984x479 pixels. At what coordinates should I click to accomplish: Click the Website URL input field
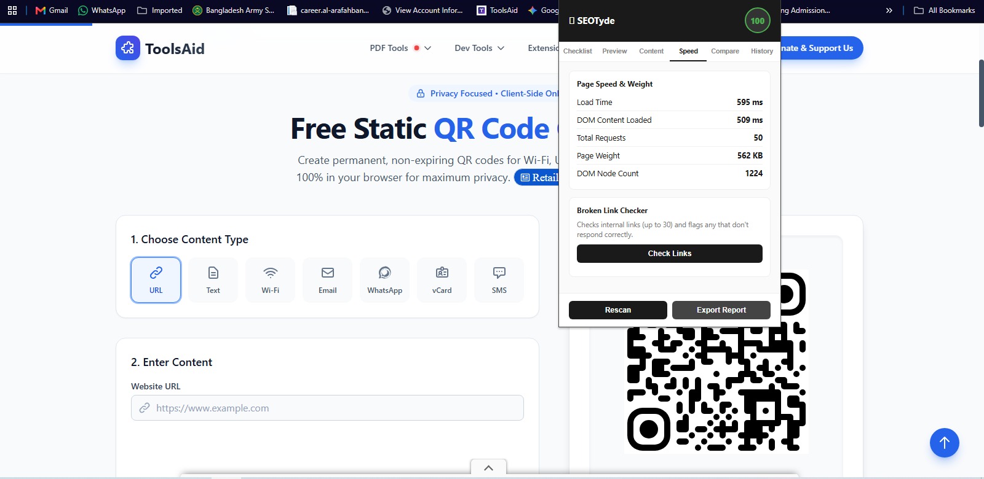point(327,408)
